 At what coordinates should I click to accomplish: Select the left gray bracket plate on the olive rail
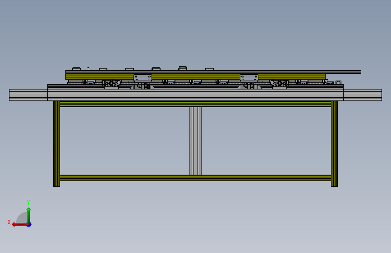[143, 77]
